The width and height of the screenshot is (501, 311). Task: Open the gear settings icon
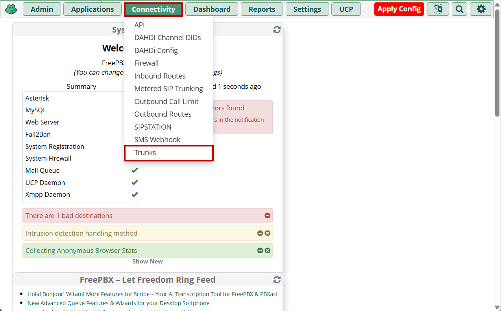481,9
